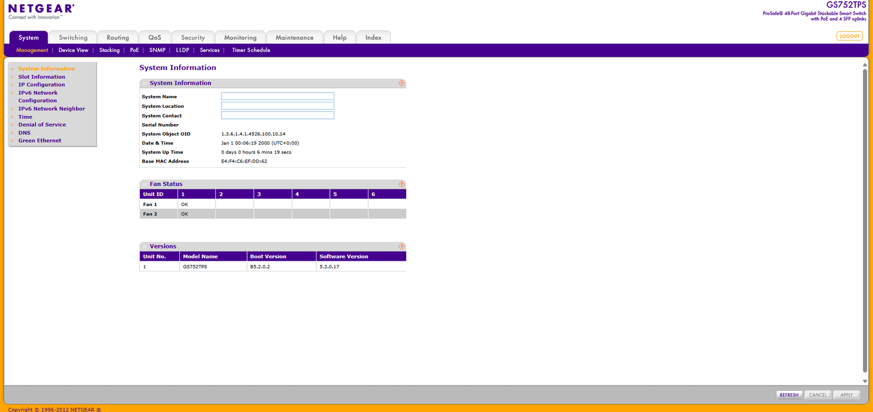Click the System Up Time value
873x412 pixels.
(x=256, y=152)
